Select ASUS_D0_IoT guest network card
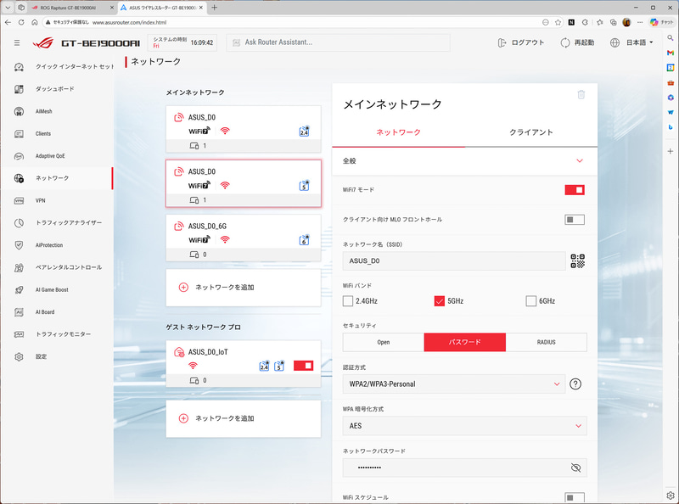This screenshot has height=504, width=679. click(244, 364)
